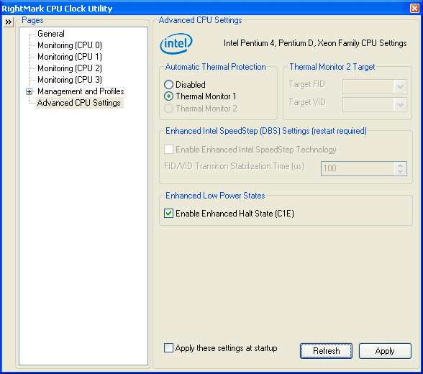
Task: Open the Monitoring (CPU 1) page
Action: (70, 57)
